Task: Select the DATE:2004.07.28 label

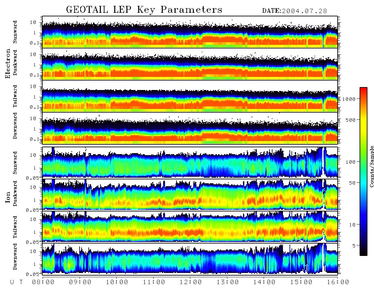Action: [x=294, y=11]
